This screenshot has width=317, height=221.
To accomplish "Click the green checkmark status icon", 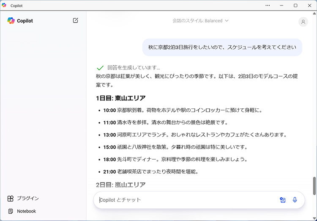I will click(x=100, y=68).
